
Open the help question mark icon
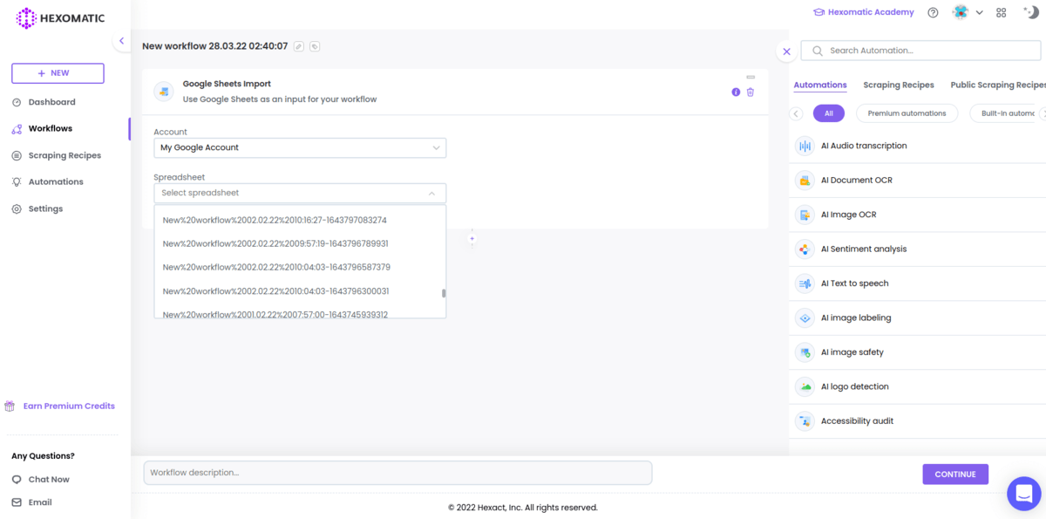[x=933, y=13]
